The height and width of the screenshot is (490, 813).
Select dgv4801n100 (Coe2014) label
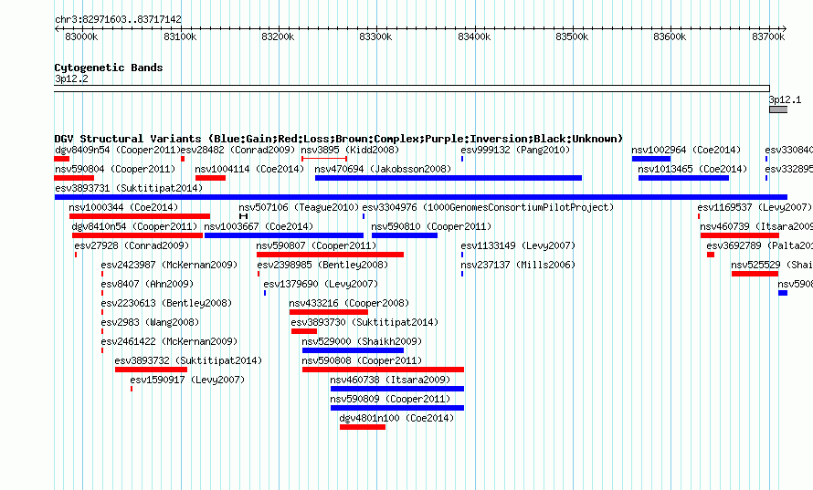coord(396,419)
